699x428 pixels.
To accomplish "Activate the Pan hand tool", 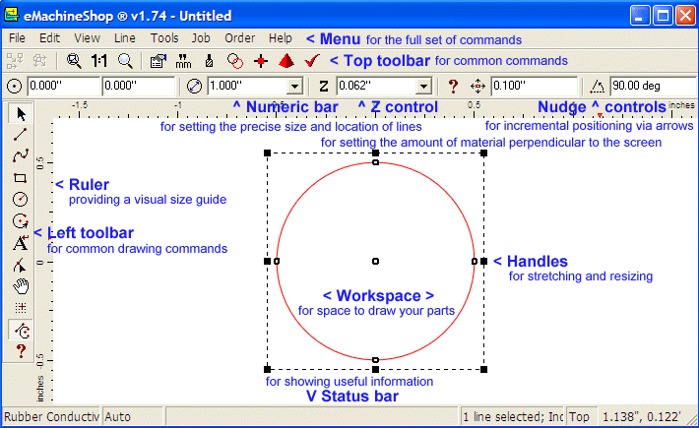I will pos(20,286).
